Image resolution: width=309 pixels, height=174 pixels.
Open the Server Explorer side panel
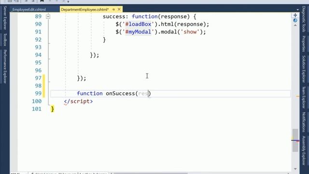click(5, 18)
